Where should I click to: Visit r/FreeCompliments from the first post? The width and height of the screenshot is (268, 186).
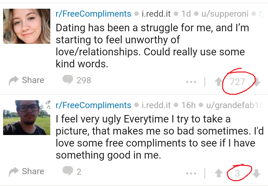93,14
